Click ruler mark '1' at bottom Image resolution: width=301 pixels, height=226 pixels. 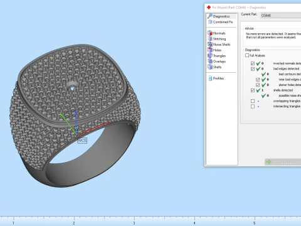(x=13, y=223)
